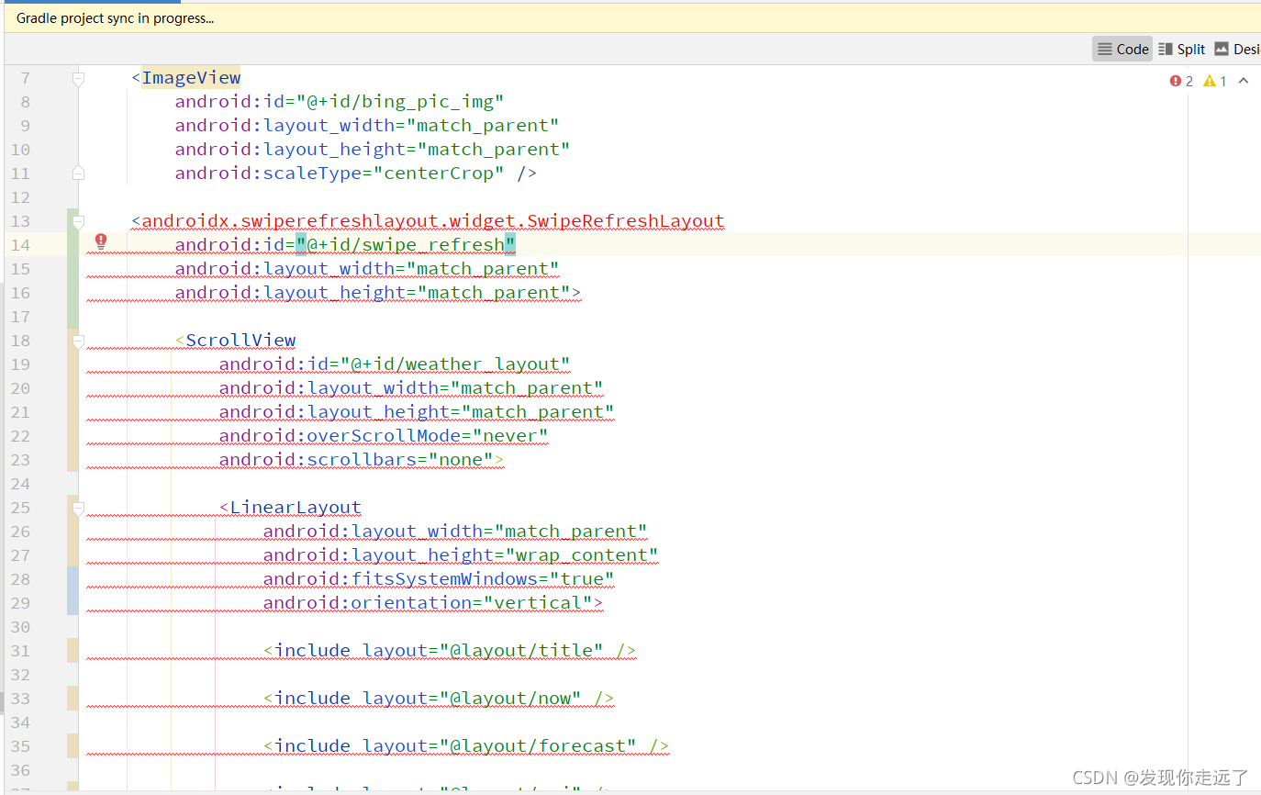Click android:orientation="vertical" attribute
This screenshot has width=1261, height=795.
tap(428, 603)
